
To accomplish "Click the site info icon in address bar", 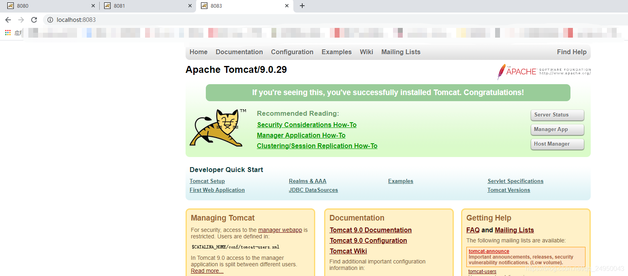I will [50, 20].
